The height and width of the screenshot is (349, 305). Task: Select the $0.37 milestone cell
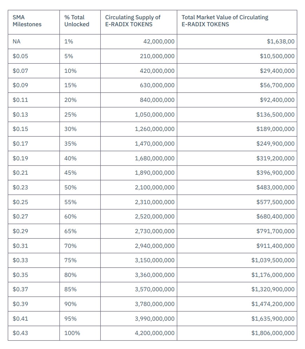pyautogui.click(x=34, y=289)
